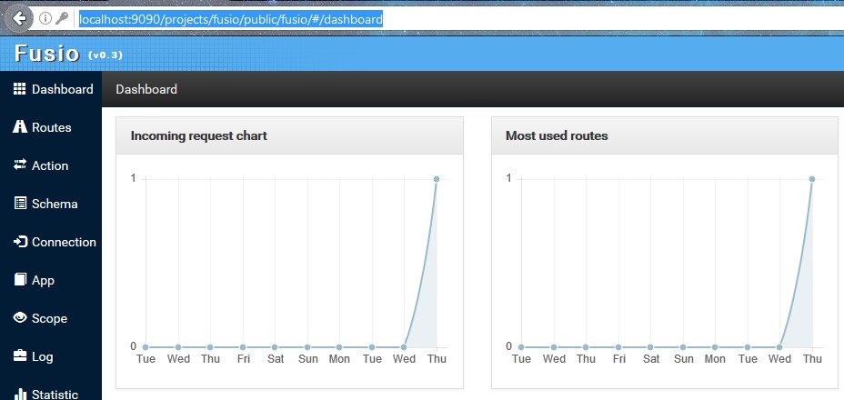Viewport: 844px width, 400px height.
Task: Click the Schema list icon
Action: [20, 204]
